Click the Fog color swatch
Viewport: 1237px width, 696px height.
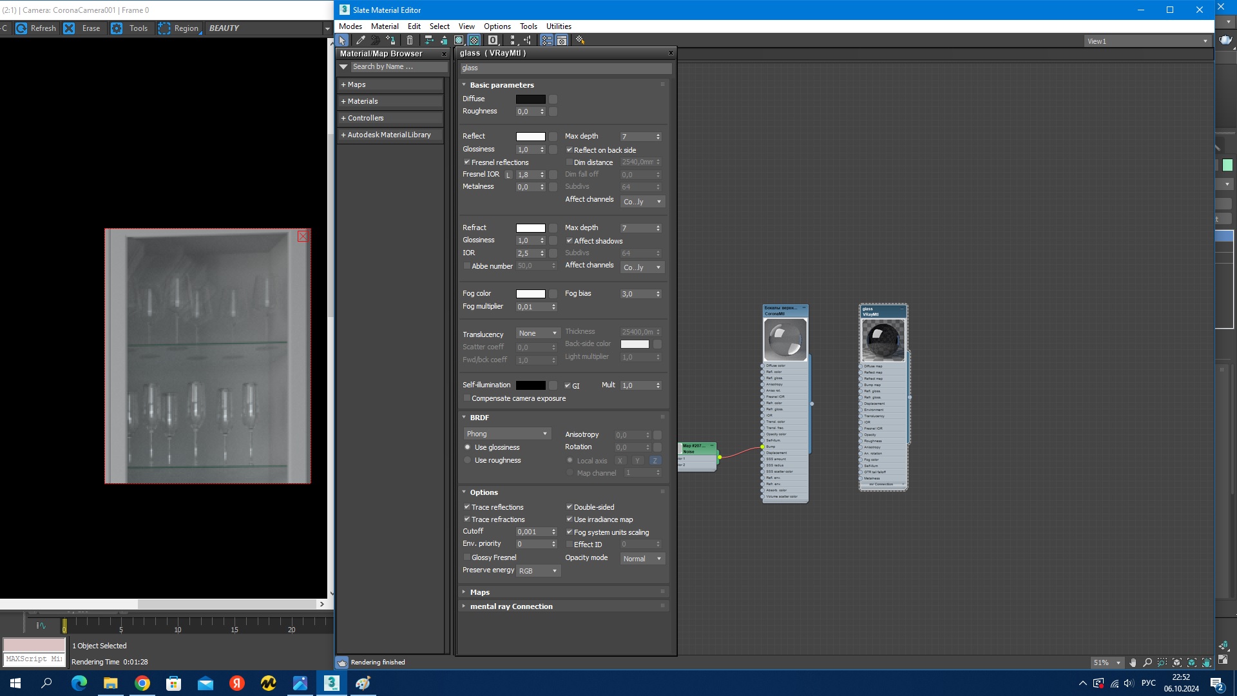coord(530,294)
